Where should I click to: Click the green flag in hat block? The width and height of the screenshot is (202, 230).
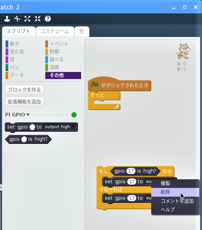[x=95, y=85]
